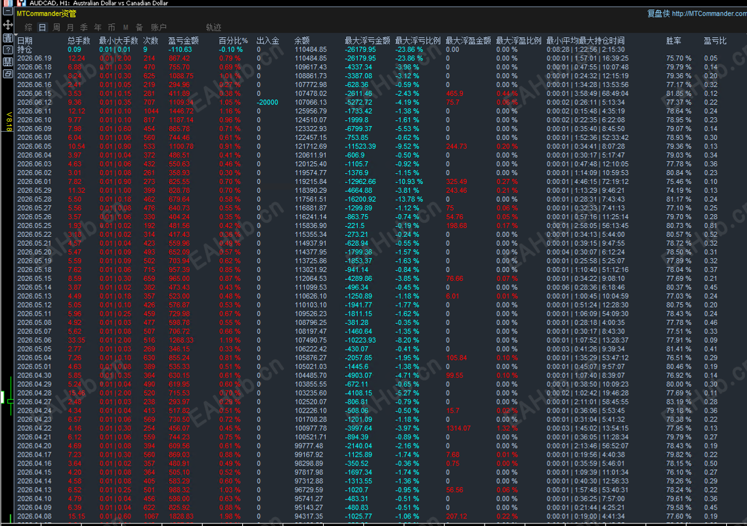Screen dimensions: 747x526
Task: Click the overlapping windows icon in sidebar
Action: point(8,74)
